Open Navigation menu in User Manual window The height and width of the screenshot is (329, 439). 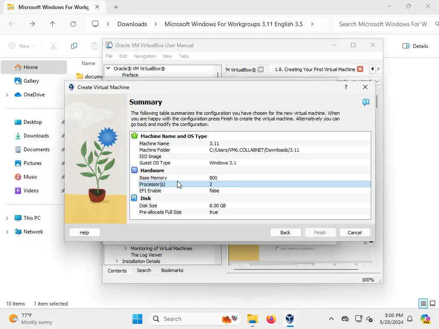(144, 56)
